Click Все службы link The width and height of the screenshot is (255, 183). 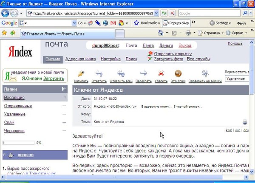pos(198,59)
